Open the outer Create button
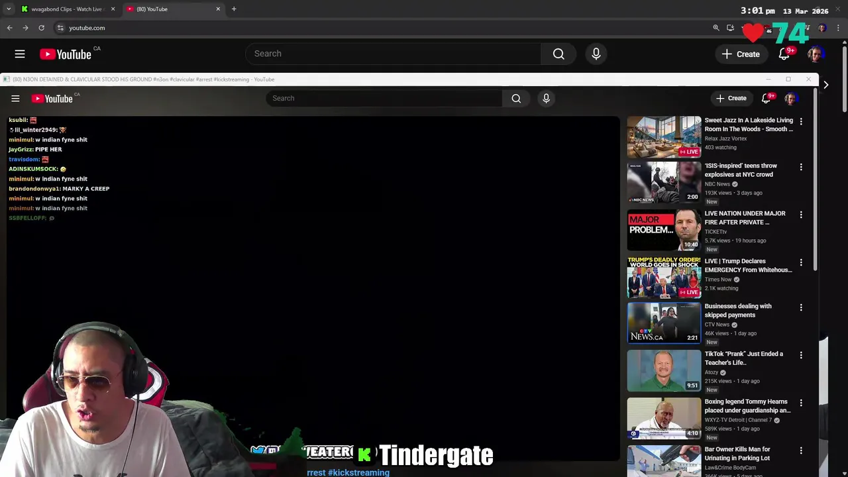 [x=741, y=54]
